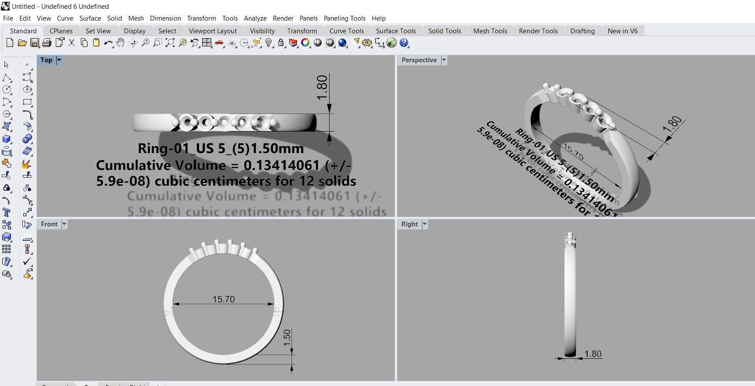The image size is (755, 386).
Task: Switch to the New in V6 tab
Action: (x=623, y=31)
